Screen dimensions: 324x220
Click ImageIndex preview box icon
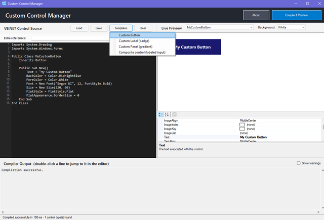(x=242, y=124)
